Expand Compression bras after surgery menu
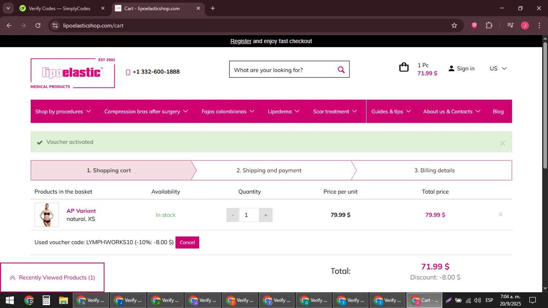This screenshot has width=548, height=308. [x=146, y=111]
